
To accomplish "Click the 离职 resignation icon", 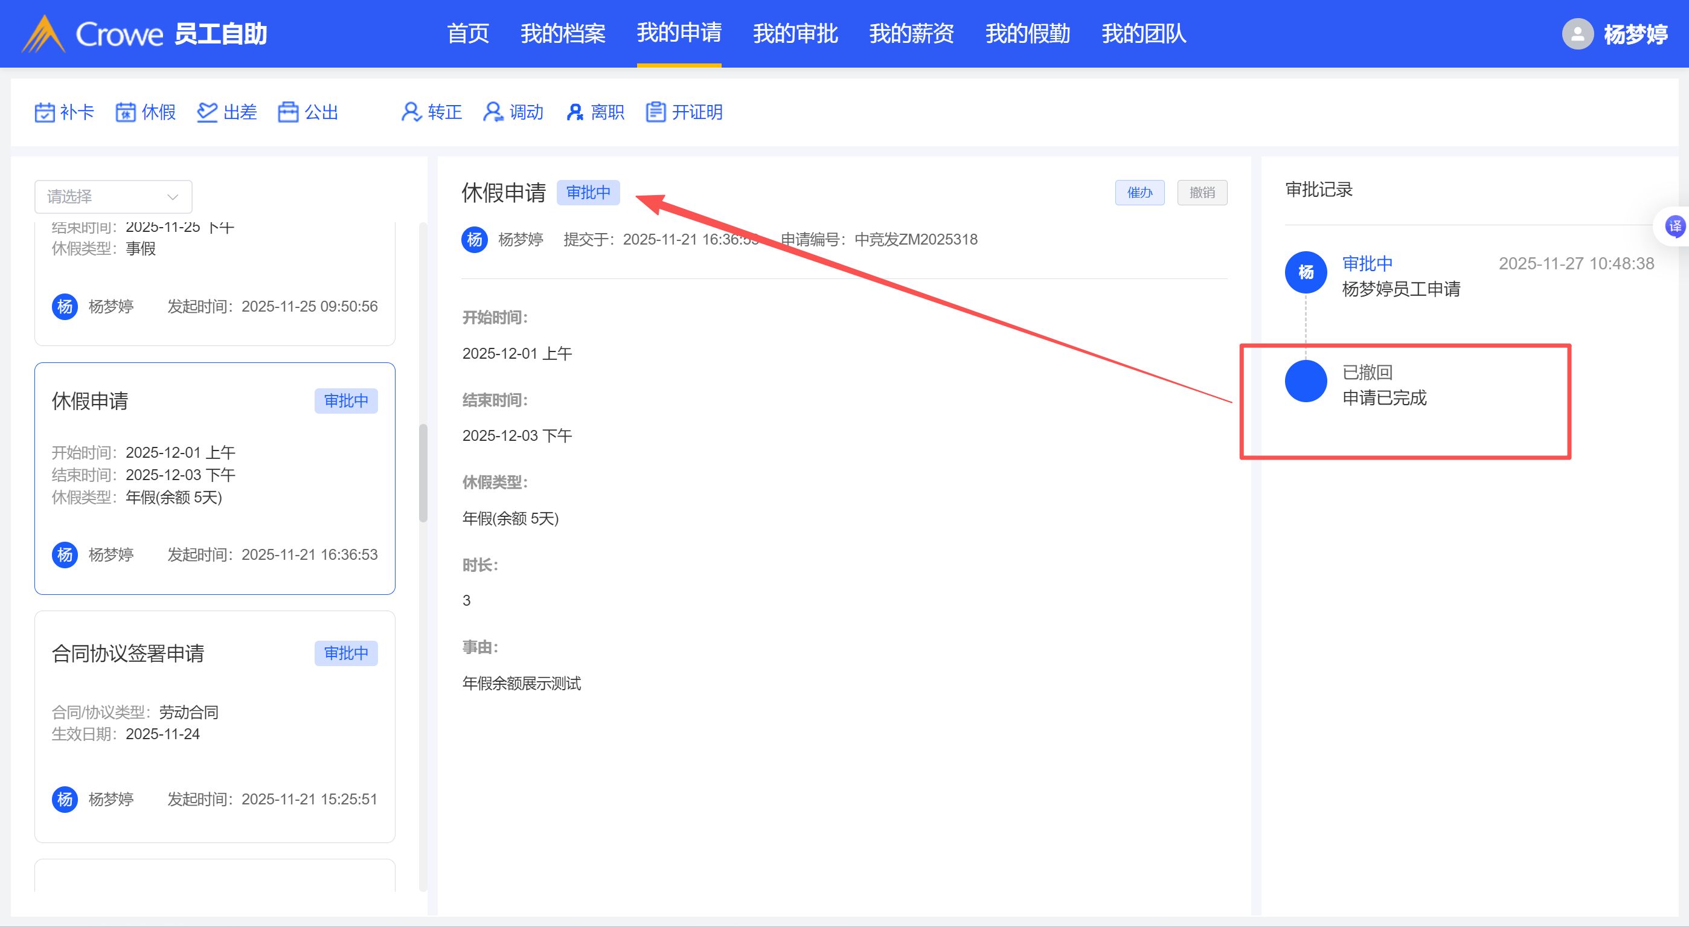I will coord(574,112).
